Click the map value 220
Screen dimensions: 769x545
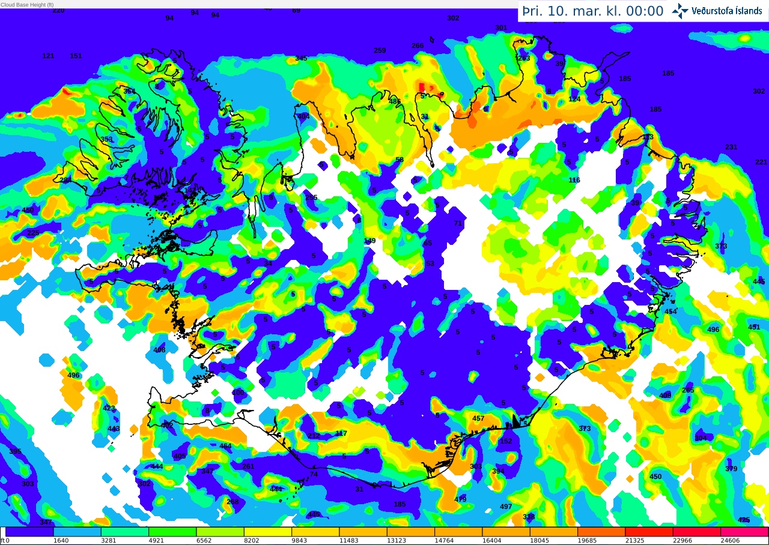[58, 10]
